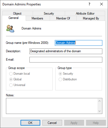
Task: Click the Domain Admins Properties title text
Action: (22, 4)
